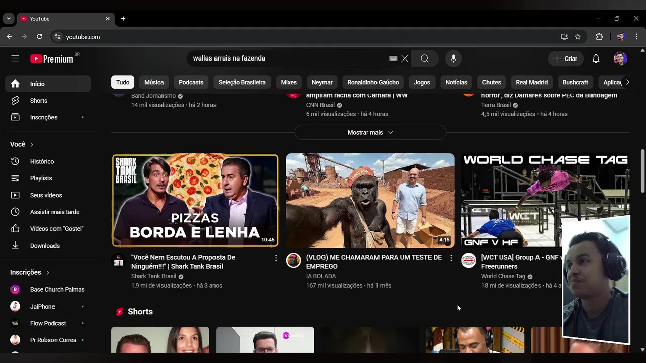646x363 pixels.
Task: Open Inscrições in sidebar
Action: point(48,117)
